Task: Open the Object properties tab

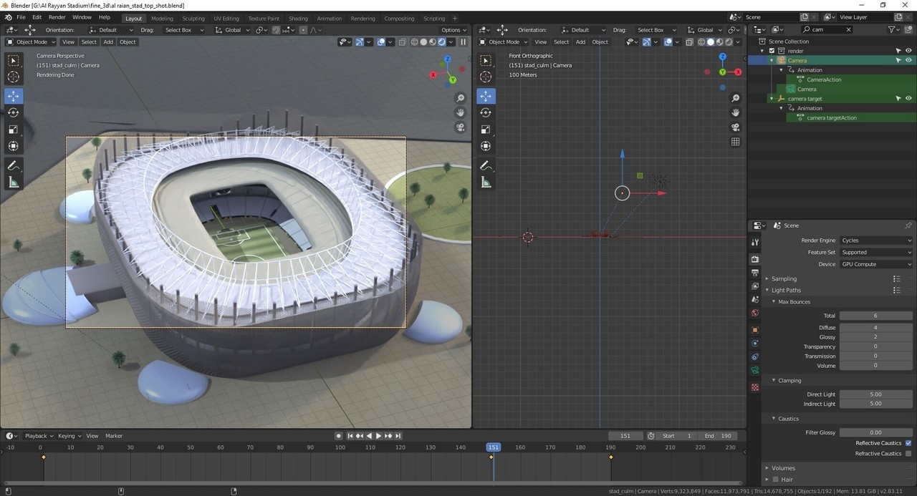Action: point(755,330)
